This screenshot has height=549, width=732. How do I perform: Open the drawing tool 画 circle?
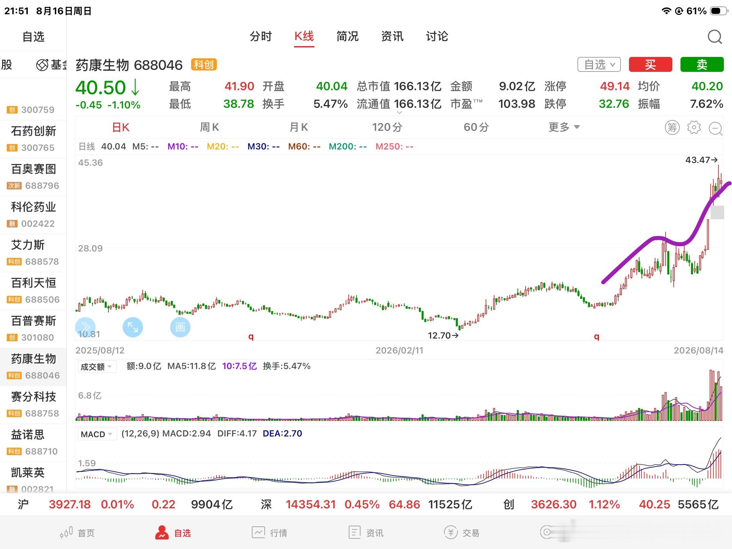coord(180,327)
